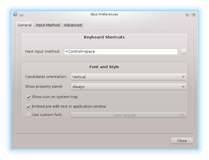Open the window menu gear icon

click(x=15, y=14)
